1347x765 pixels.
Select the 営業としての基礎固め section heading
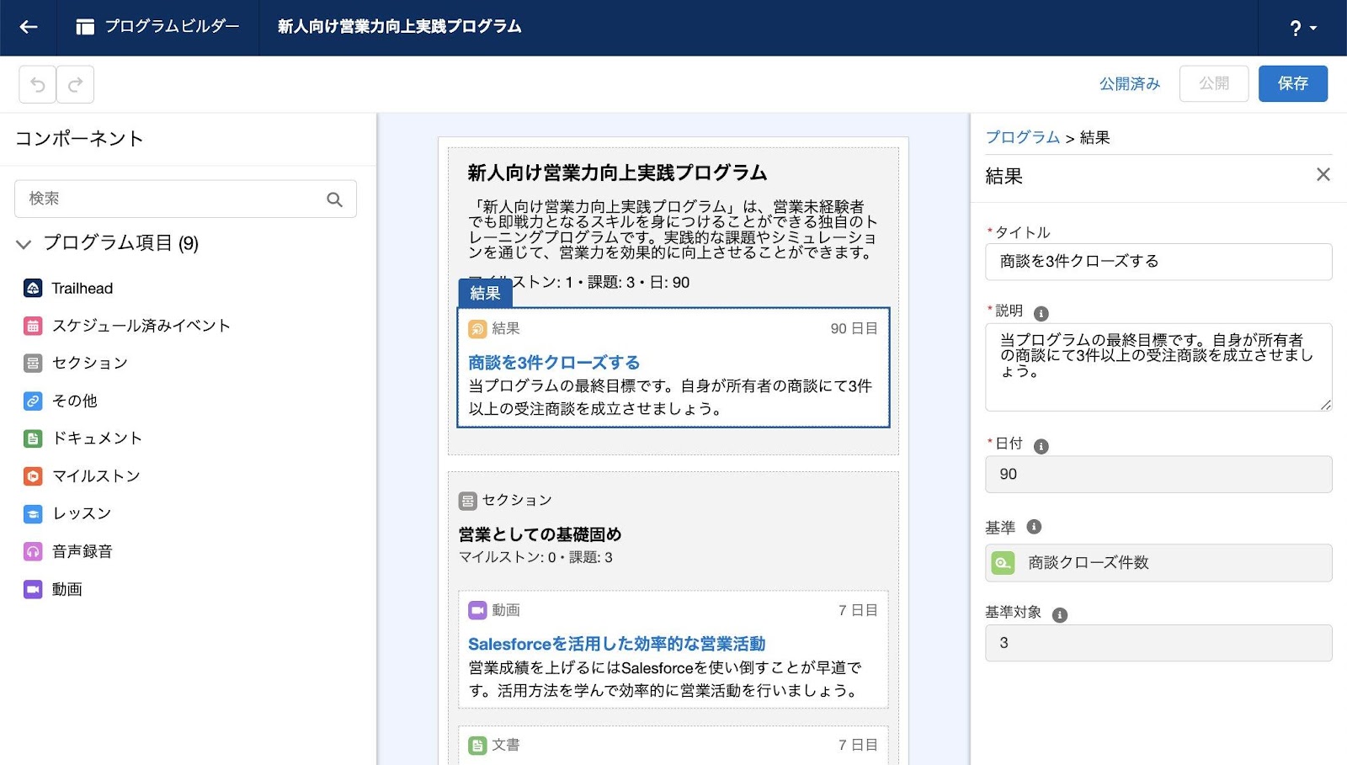540,534
